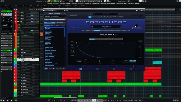The width and height of the screenshot is (181, 102).
Task: Adjust the envelope VELOCITY slider
Action: [113, 61]
